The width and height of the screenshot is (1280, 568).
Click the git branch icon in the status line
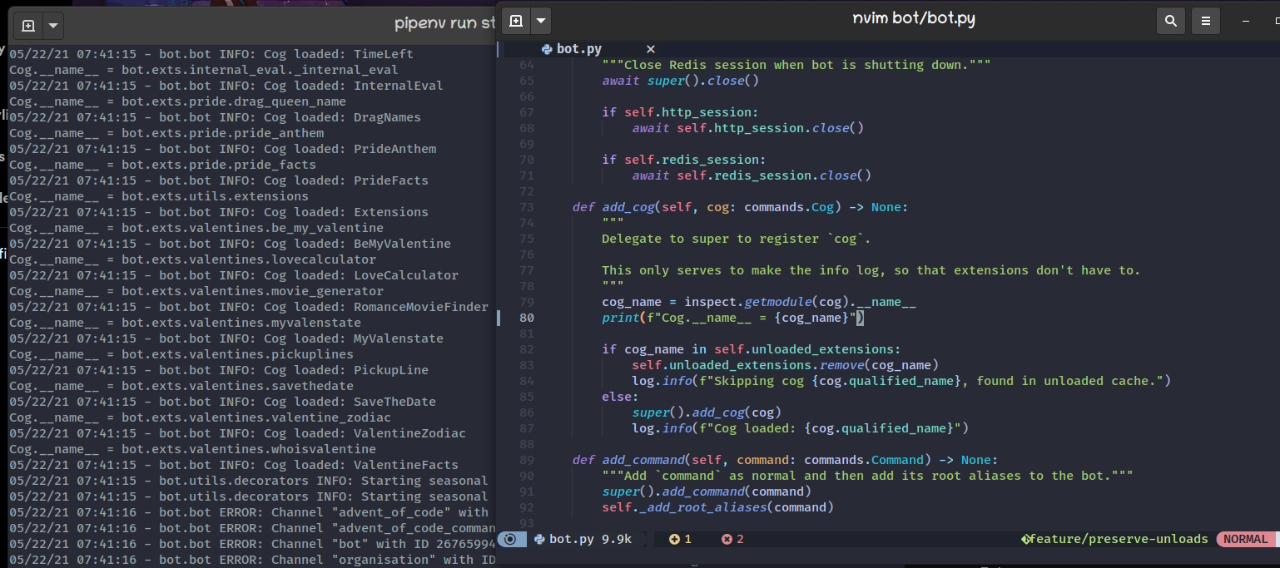pos(1026,539)
